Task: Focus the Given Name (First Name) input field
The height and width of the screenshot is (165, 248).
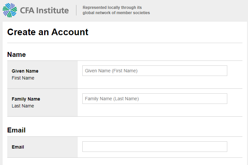Action: [155, 71]
